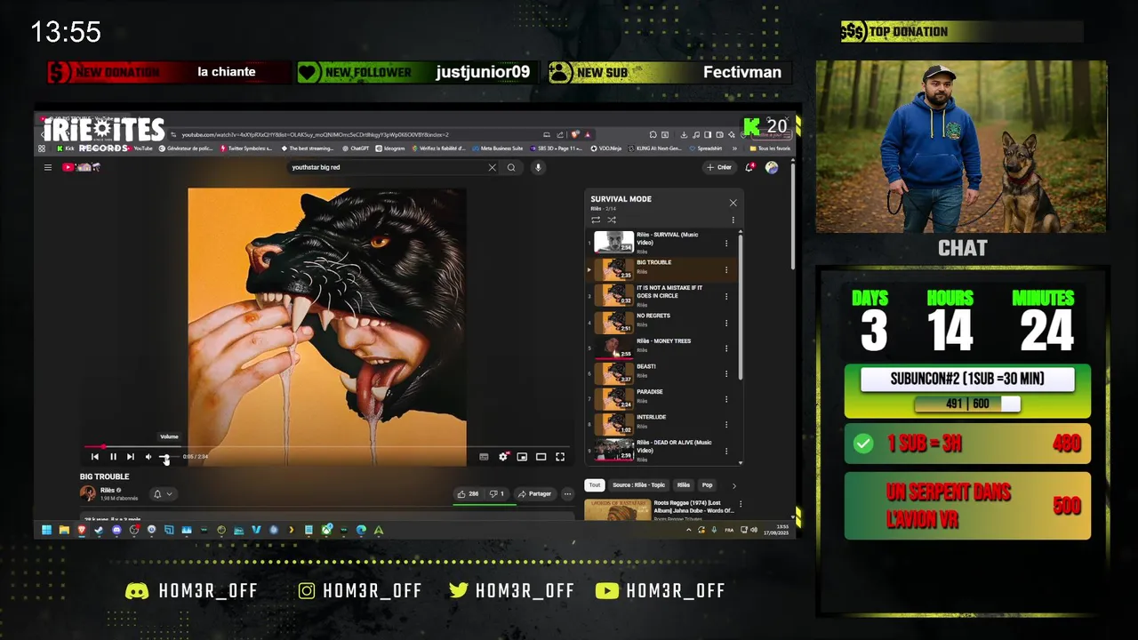
Task: Open Brave browser from the taskbar
Action: click(81, 531)
